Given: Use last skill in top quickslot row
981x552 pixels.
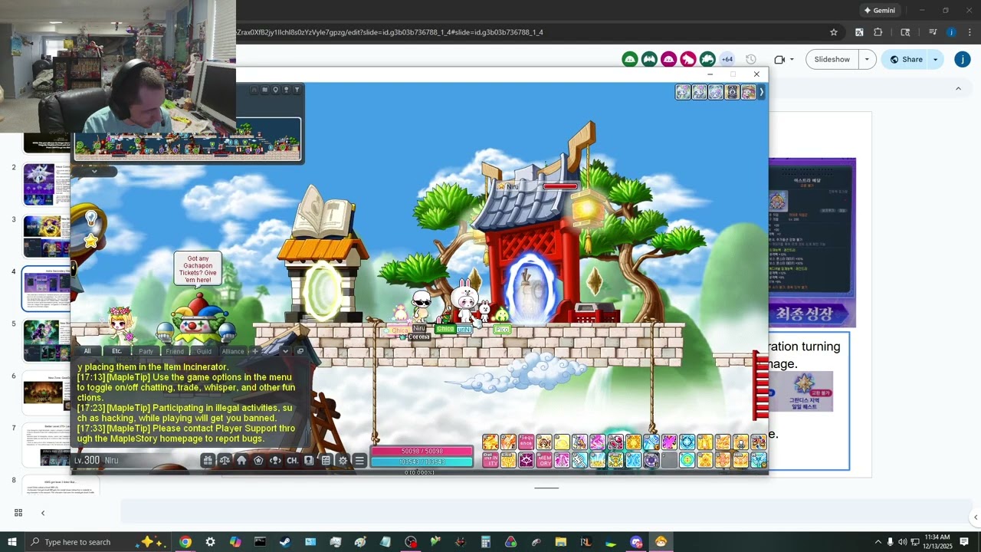Looking at the screenshot, I should pyautogui.click(x=758, y=442).
